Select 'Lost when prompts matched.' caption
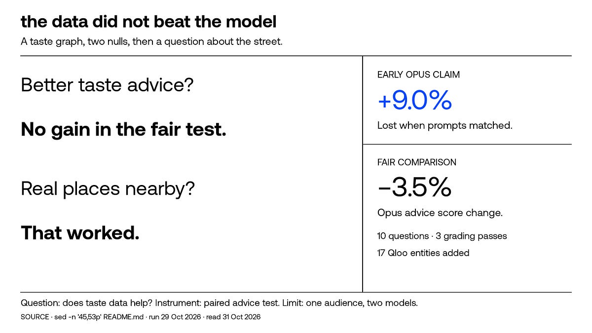Image resolution: width=592 pixels, height=333 pixels. click(445, 126)
